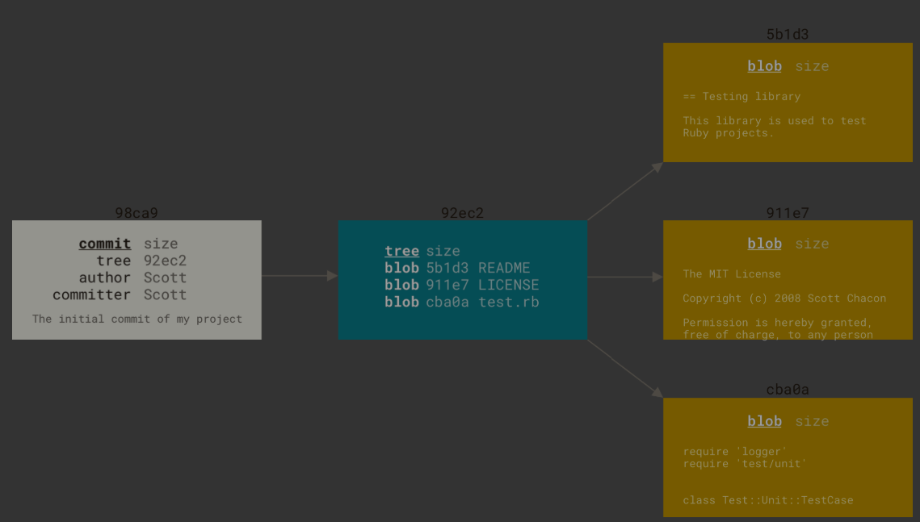Select the "blob 911e7 LICENSE" tree entry
This screenshot has height=522, width=920.
point(461,285)
